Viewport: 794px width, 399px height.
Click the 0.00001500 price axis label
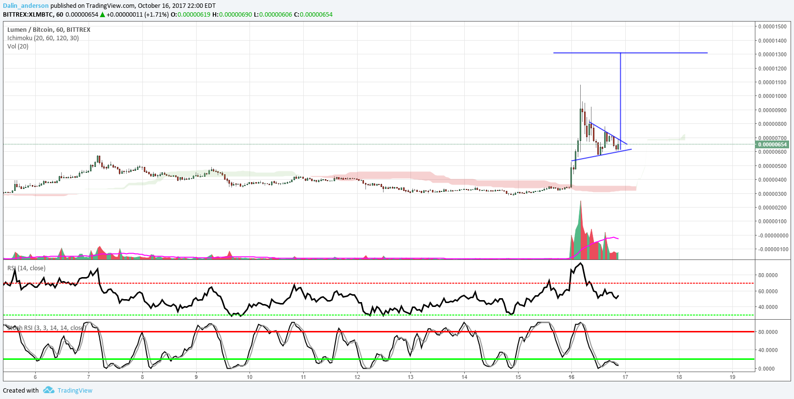point(772,26)
